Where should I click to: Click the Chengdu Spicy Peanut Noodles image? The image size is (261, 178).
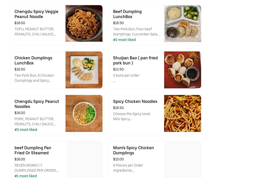click(84, 113)
